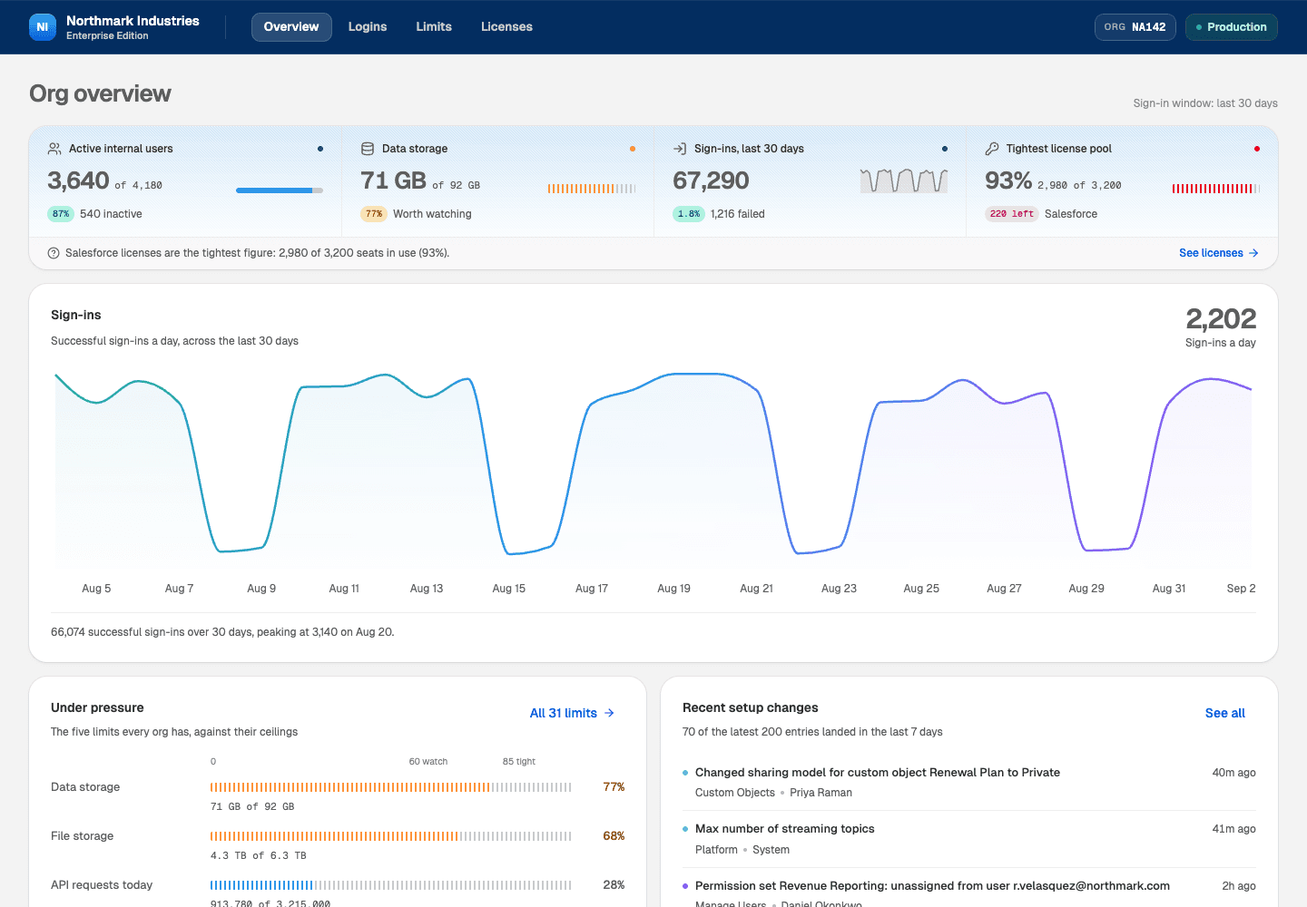Follow the See licenses link
The height and width of the screenshot is (907, 1307).
(x=1219, y=253)
